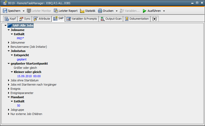This screenshot has width=205, height=126.
Task: Switch to the Kopf tab
Action: (10, 19)
